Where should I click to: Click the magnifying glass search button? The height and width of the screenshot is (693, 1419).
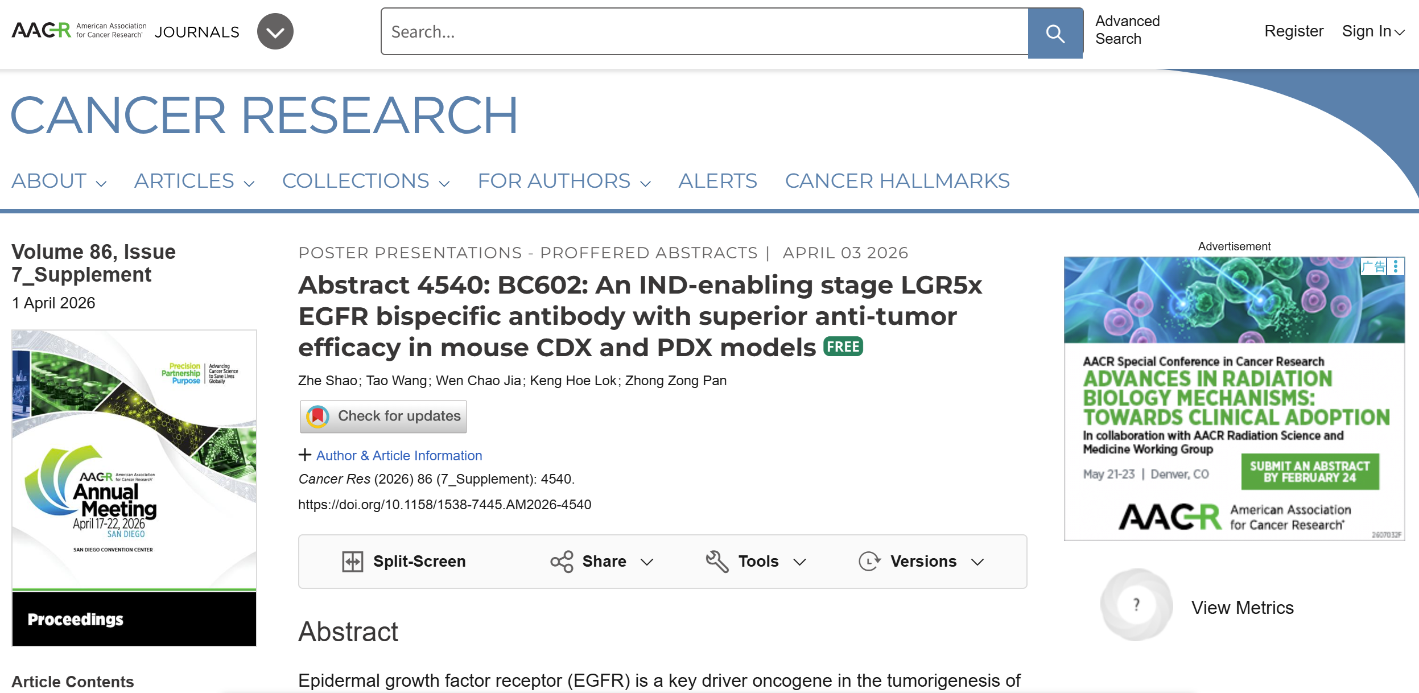pos(1055,32)
